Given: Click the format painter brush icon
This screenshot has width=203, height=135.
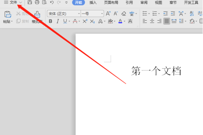Looking at the screenshot, I should pos(37,14).
